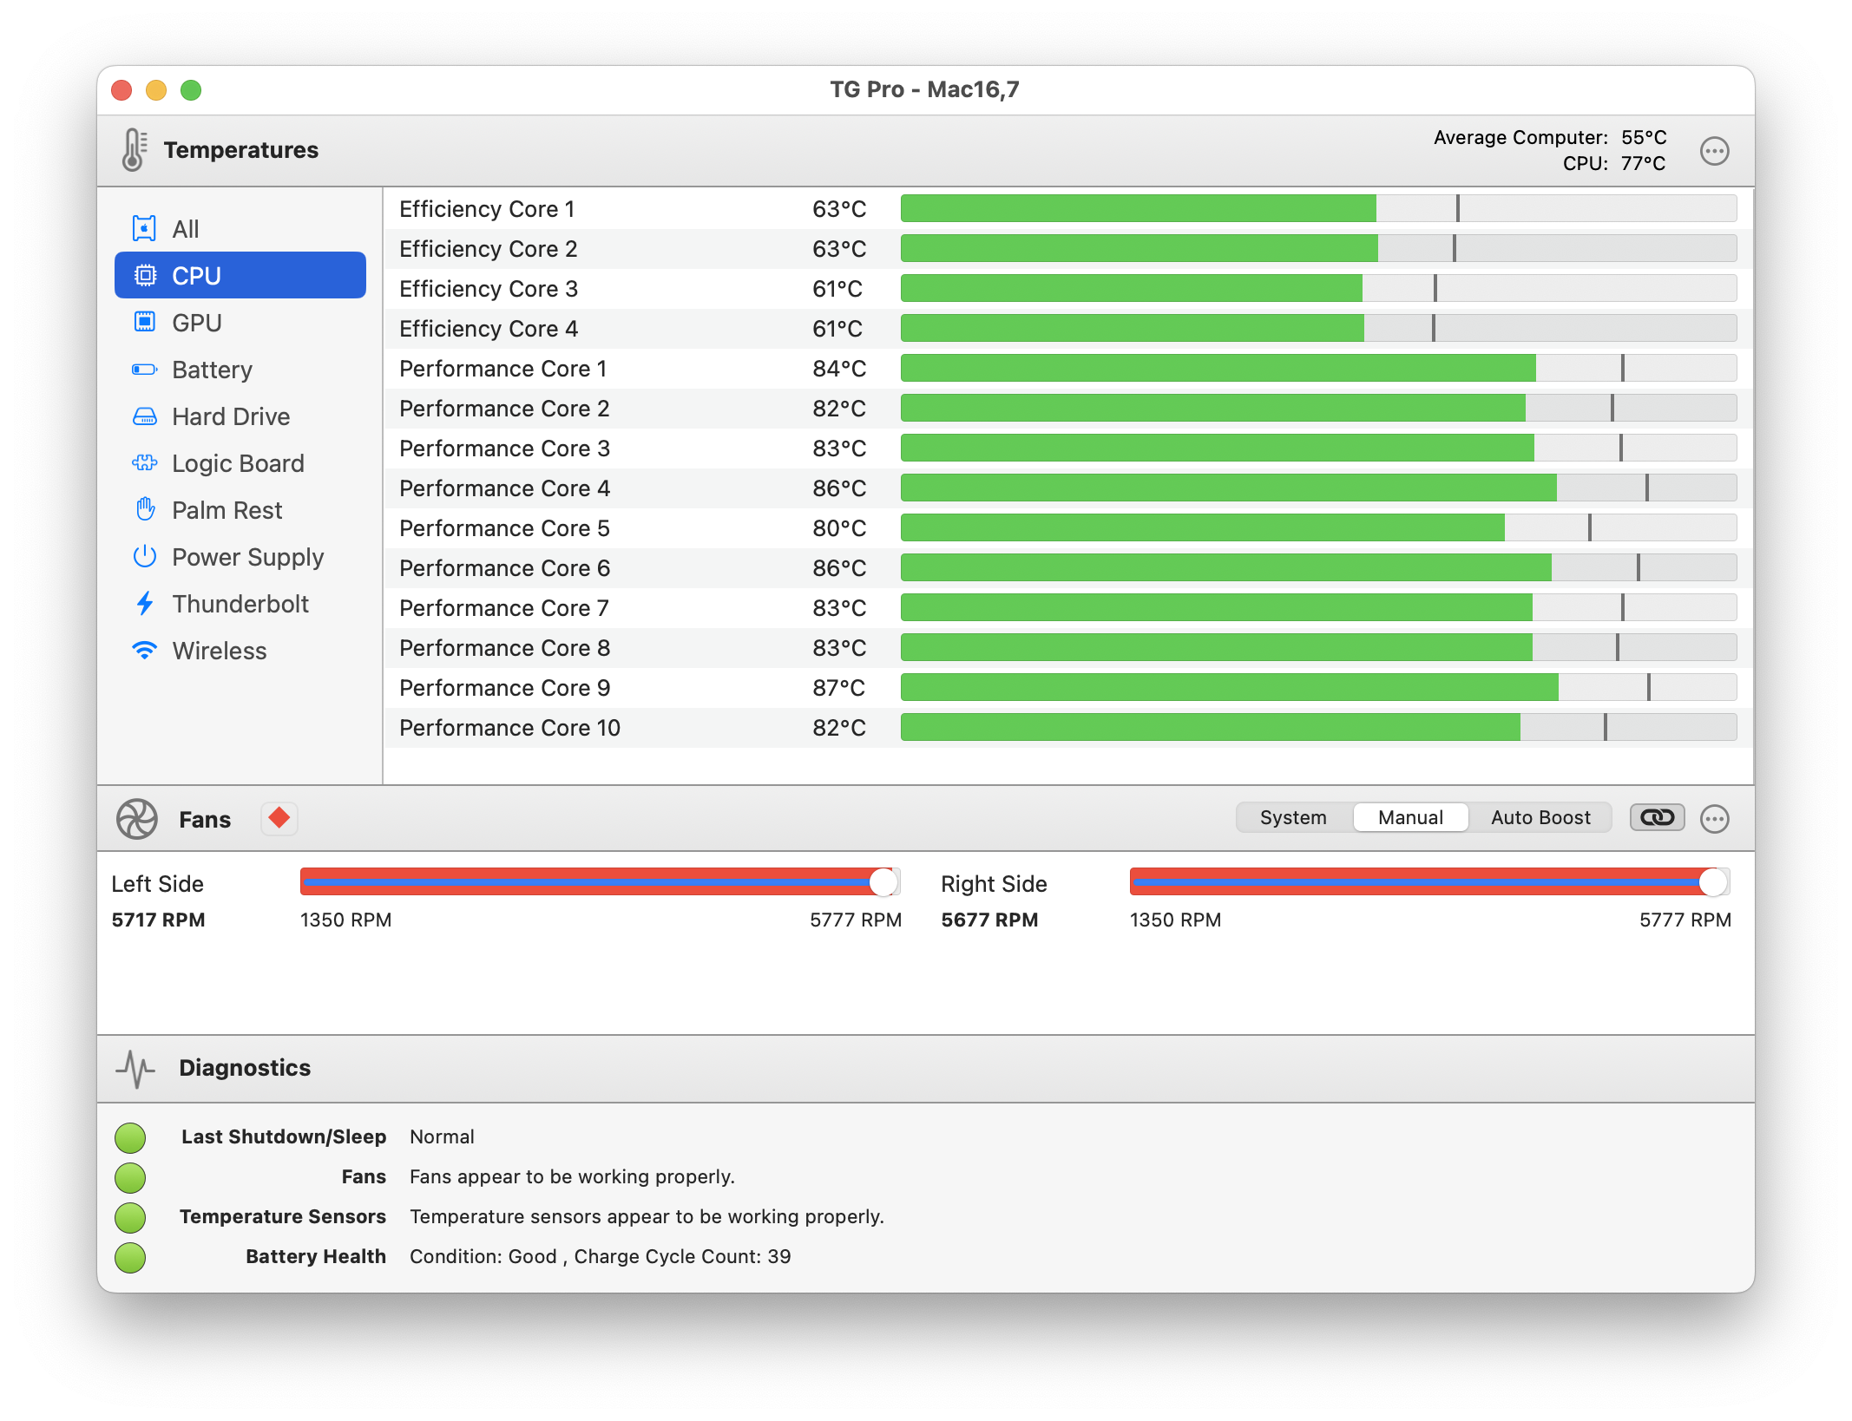Select the Performance Core 5 row
The width and height of the screenshot is (1852, 1421).
coord(1067,528)
